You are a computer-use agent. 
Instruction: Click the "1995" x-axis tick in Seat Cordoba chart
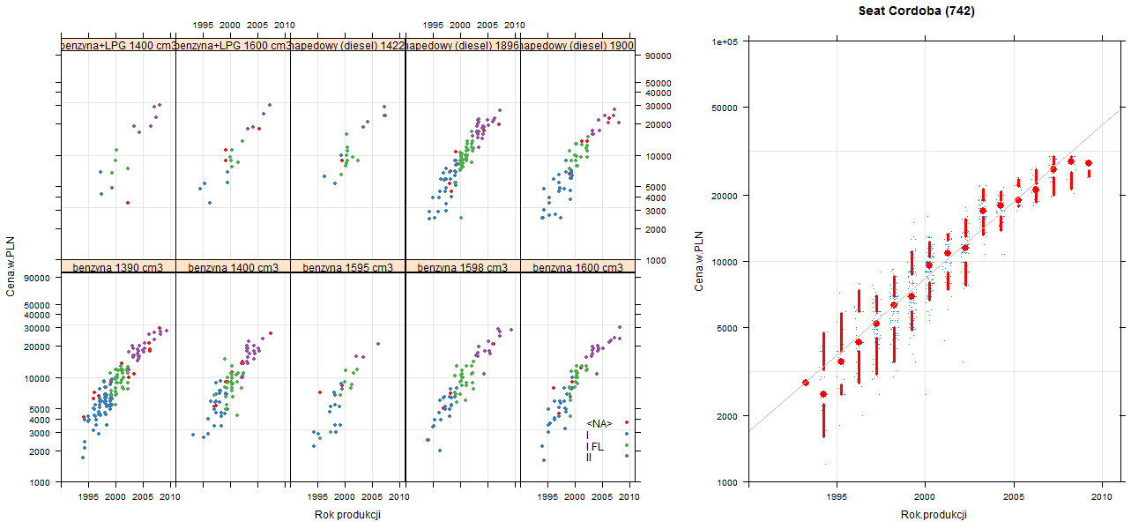pos(836,497)
